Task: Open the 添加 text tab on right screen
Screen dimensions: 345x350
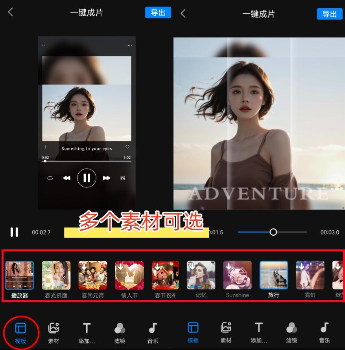Action: [259, 333]
